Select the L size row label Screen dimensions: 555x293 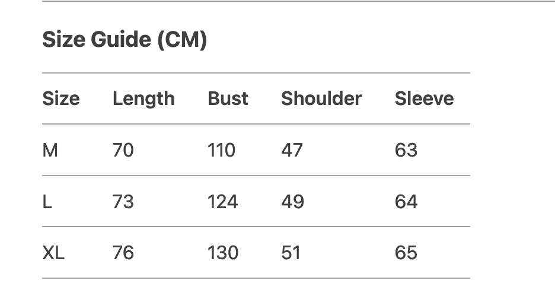pos(47,202)
